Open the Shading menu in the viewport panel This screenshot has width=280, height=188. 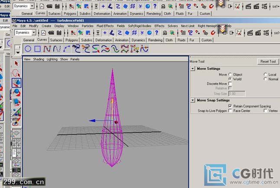(x=39, y=59)
